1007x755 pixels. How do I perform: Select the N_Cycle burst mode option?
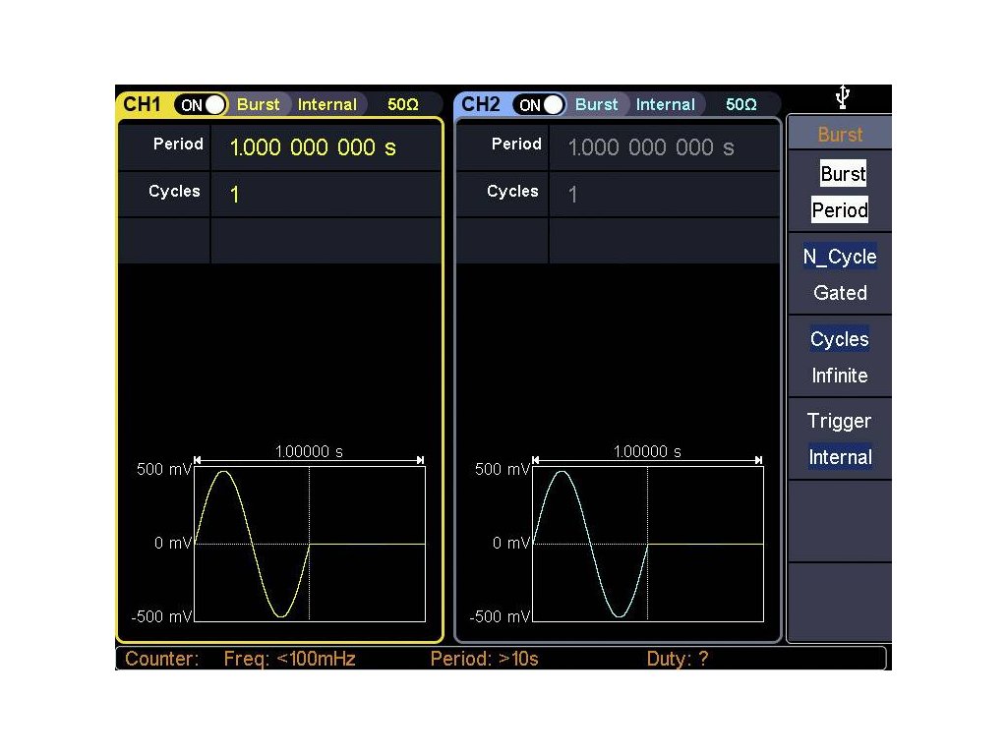pyautogui.click(x=839, y=257)
